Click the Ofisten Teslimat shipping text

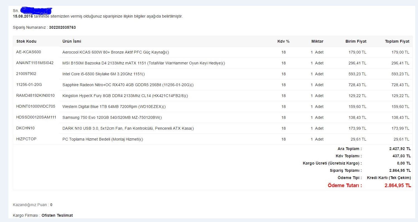click(x=57, y=215)
